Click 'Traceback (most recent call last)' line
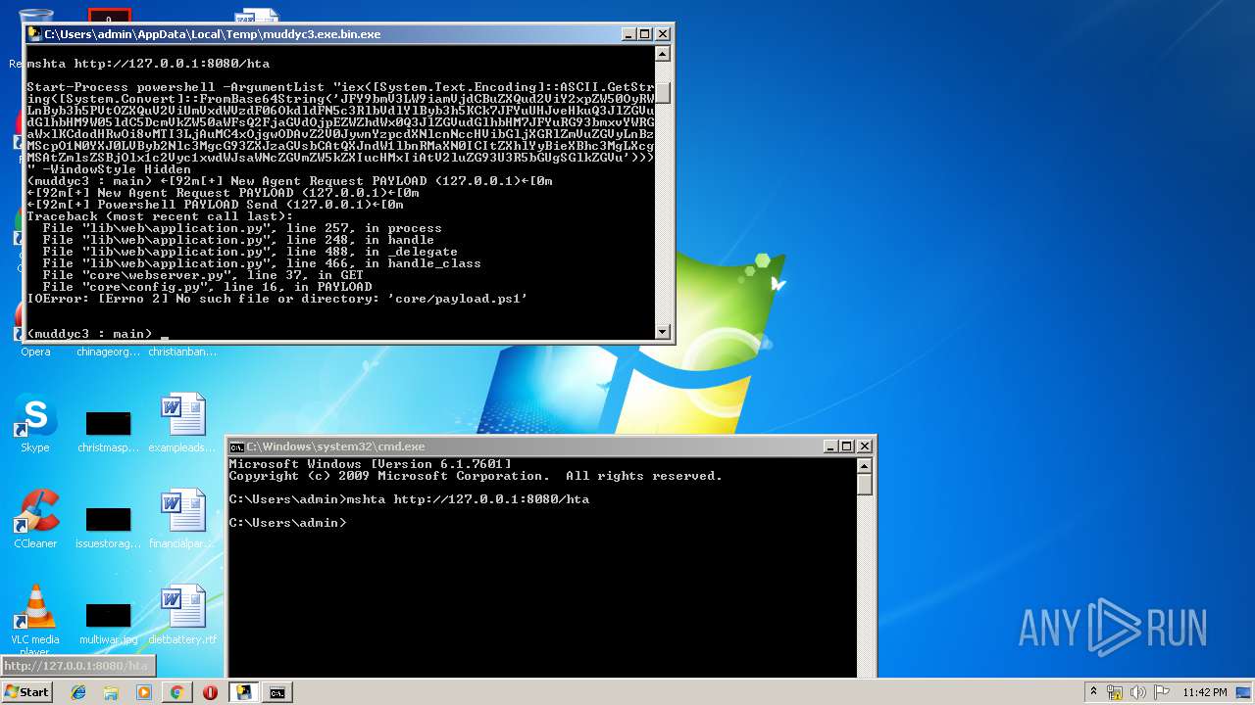Screen dimensions: 1255x705 coord(160,216)
